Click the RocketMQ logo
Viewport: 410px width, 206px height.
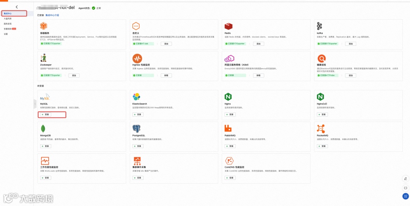[320, 129]
